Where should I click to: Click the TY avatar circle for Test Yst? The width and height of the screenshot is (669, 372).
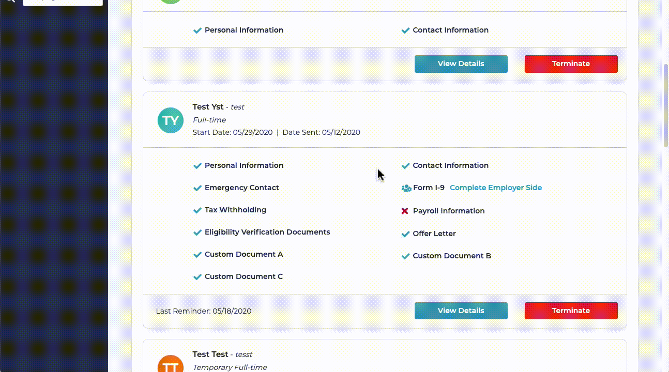[170, 120]
